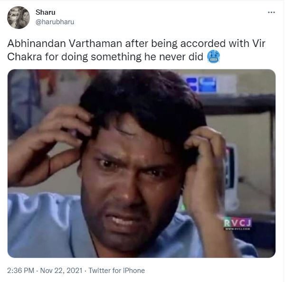Click the words Abhinandan Varthaman in tweet
This screenshot has width=285, height=282.
coord(65,44)
